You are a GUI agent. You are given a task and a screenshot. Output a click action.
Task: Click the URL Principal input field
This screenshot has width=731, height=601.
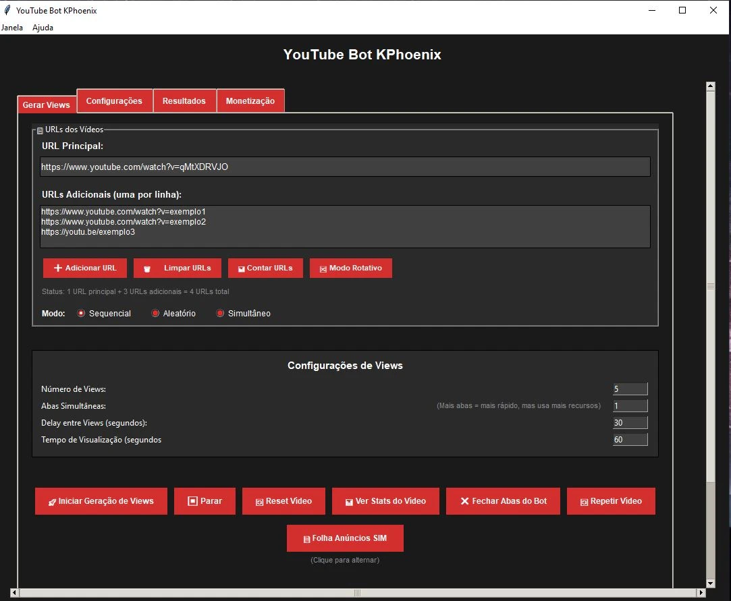tap(344, 167)
